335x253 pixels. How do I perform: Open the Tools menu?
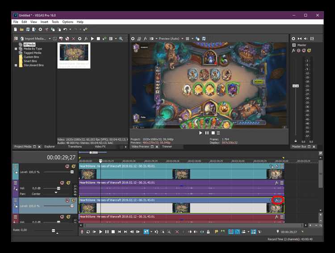pyautogui.click(x=55, y=22)
